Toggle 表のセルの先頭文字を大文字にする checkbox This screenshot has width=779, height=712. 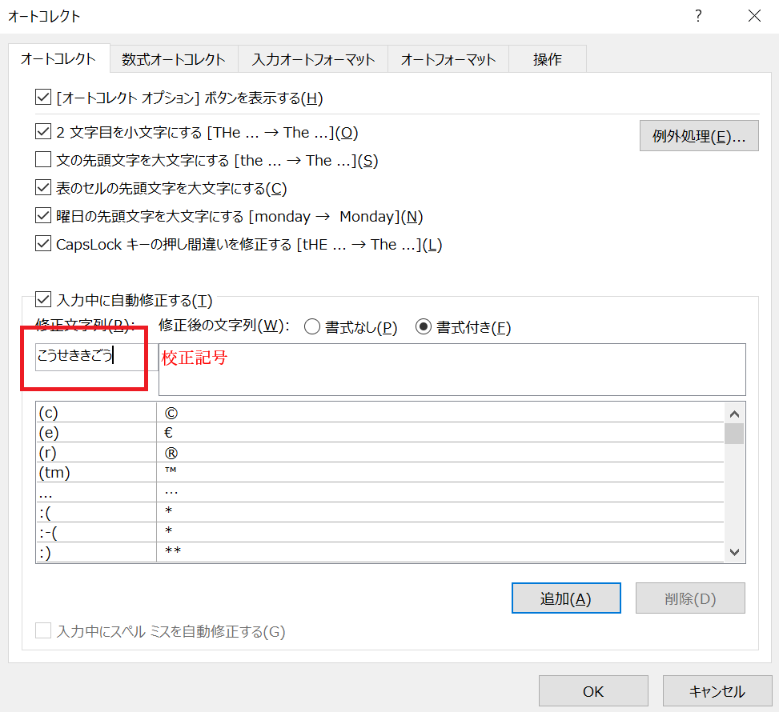(43, 188)
